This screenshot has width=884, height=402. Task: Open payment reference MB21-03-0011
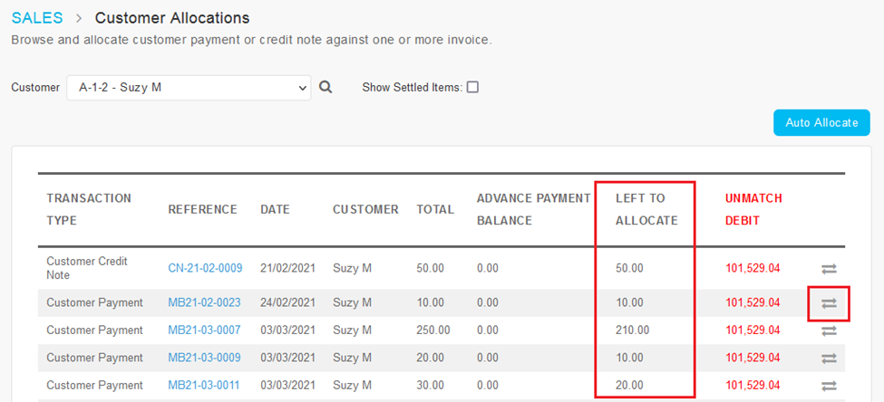point(204,385)
